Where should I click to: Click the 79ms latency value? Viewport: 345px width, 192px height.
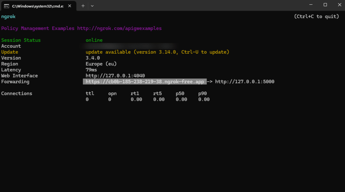(91, 70)
